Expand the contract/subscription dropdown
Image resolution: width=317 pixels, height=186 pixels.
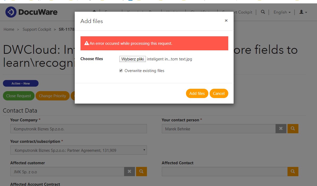pos(78,150)
